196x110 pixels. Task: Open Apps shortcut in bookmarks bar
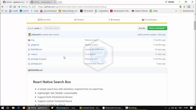click(x=4, y=11)
